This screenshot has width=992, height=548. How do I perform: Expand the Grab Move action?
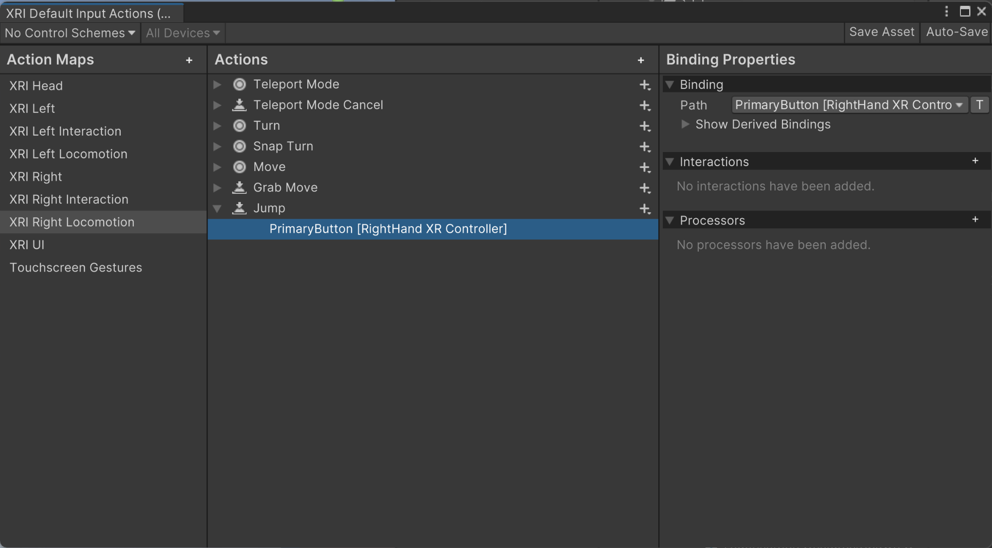coord(217,188)
